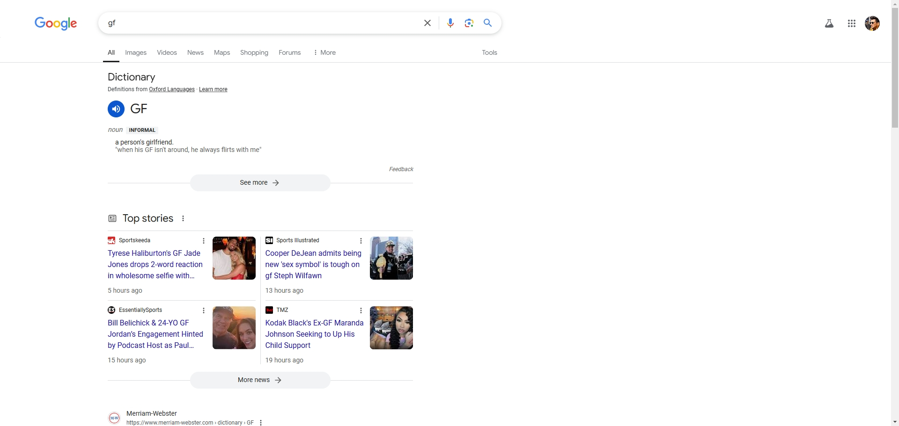Start voice search with microphone icon
Viewport: 899px width, 426px height.
click(450, 23)
